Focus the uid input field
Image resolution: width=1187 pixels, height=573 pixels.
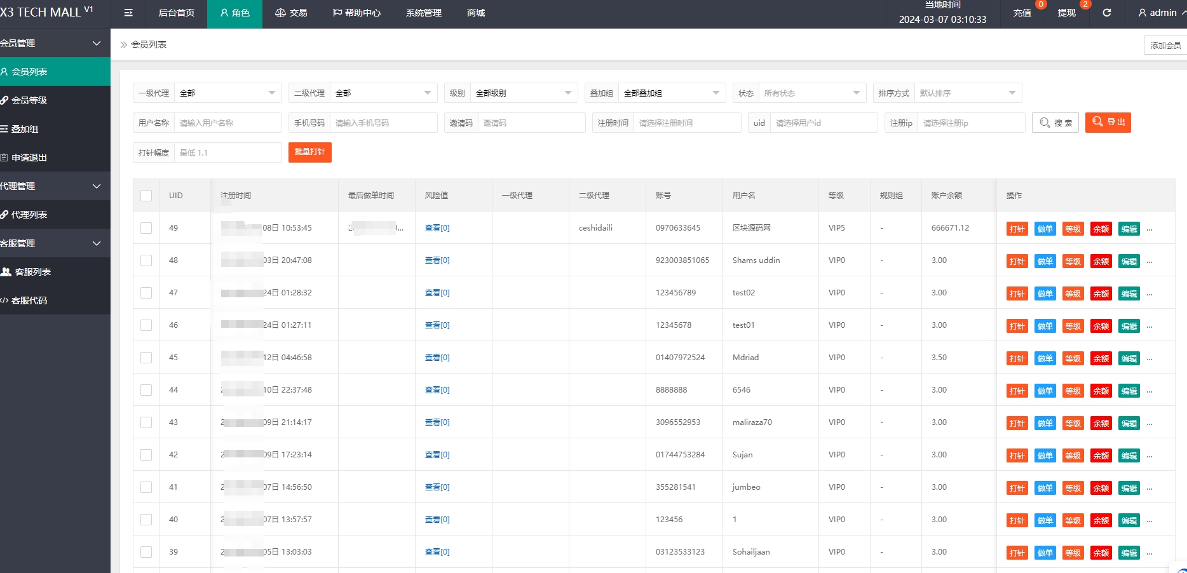[824, 123]
